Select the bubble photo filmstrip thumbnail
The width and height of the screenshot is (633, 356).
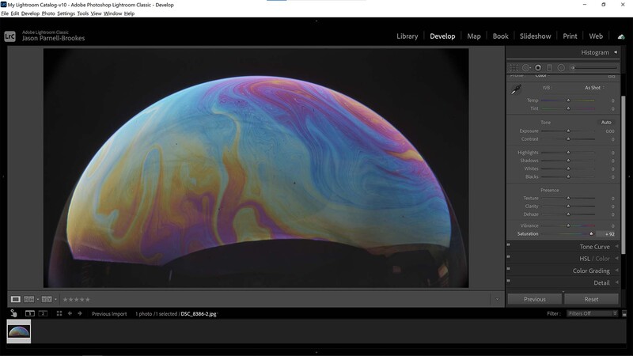(18, 331)
